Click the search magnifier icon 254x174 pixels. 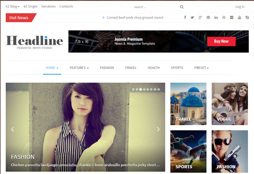pos(182,7)
